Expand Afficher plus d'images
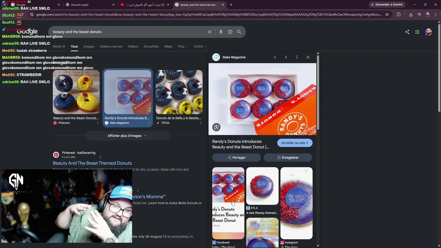Viewport: 441px width, 248px height. coord(127,136)
